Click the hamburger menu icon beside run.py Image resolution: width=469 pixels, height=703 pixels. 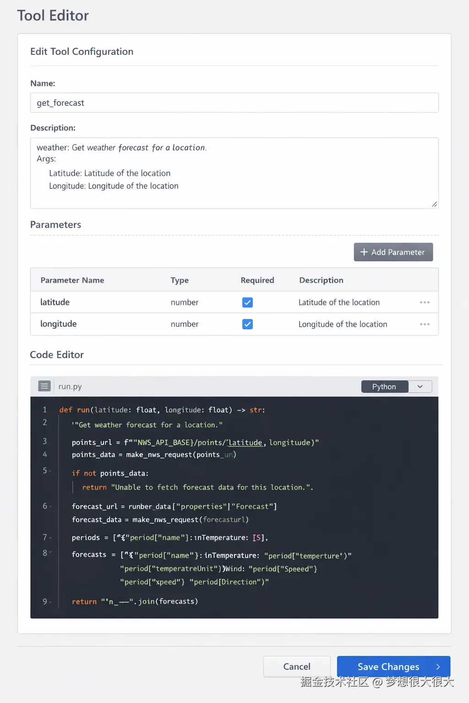[x=44, y=386]
